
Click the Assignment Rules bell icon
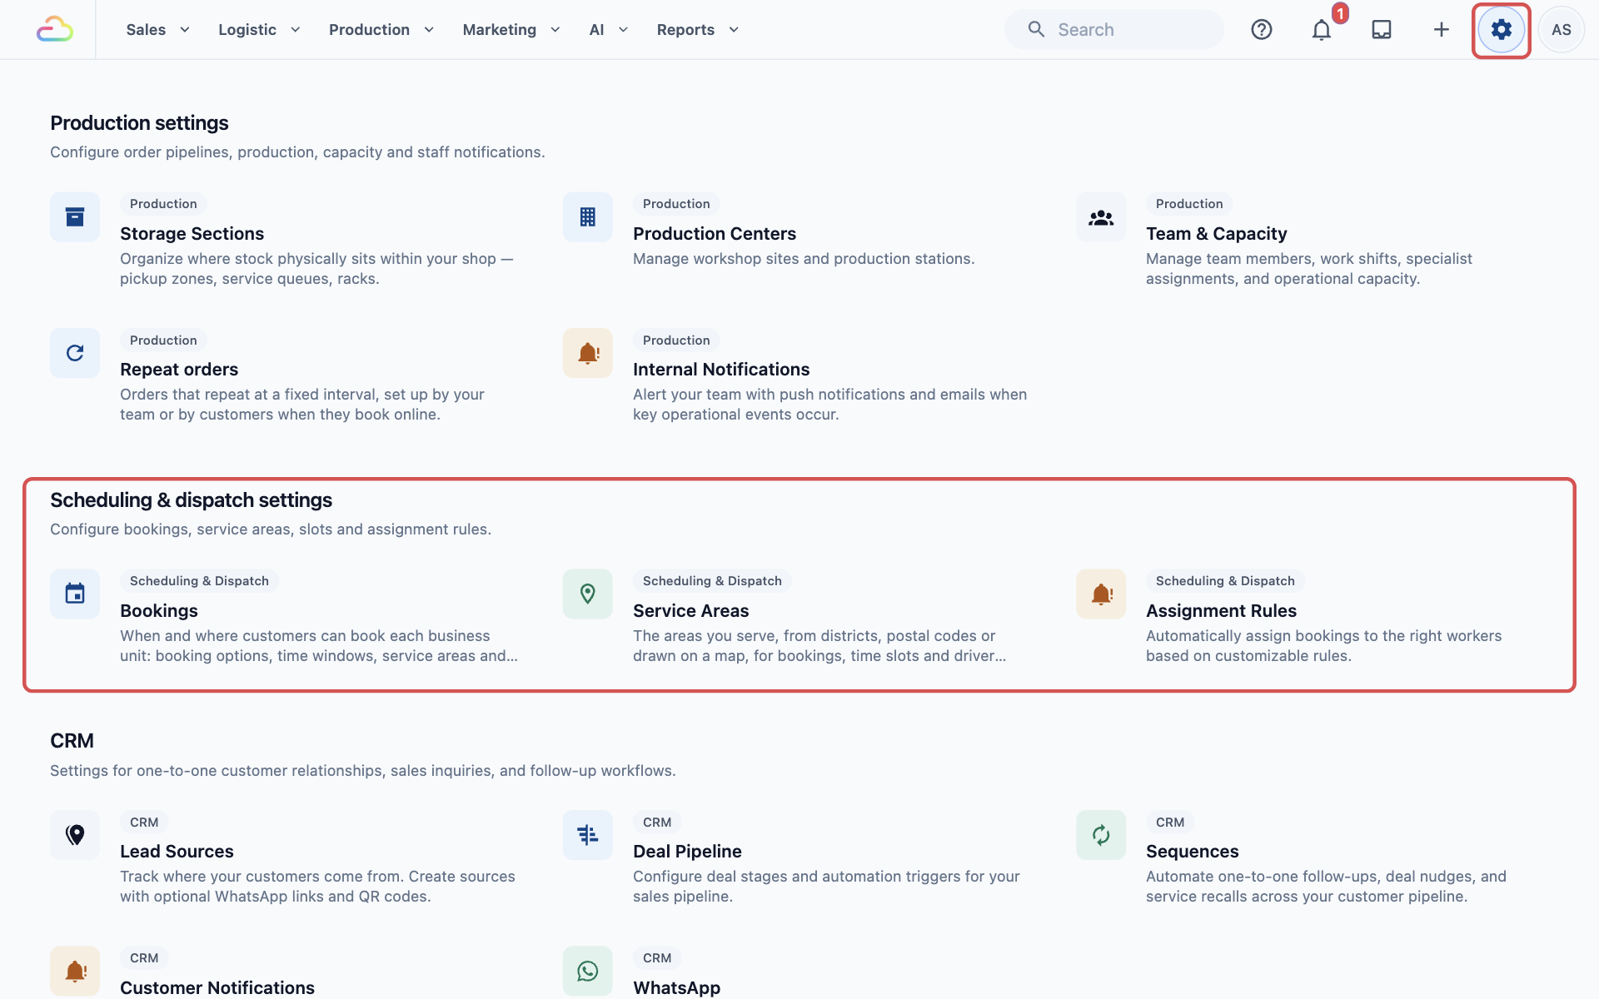[x=1101, y=594]
